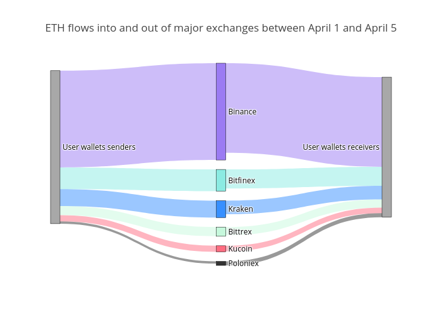
Task: Select the pink Kucoin node
Action: click(220, 248)
